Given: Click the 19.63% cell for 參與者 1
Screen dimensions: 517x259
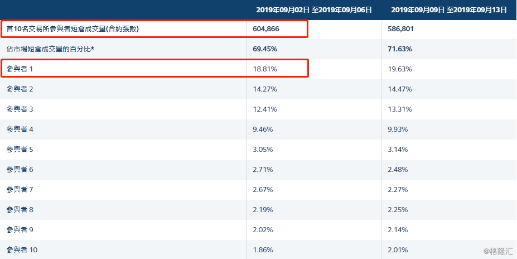Looking at the screenshot, I should 399,69.
